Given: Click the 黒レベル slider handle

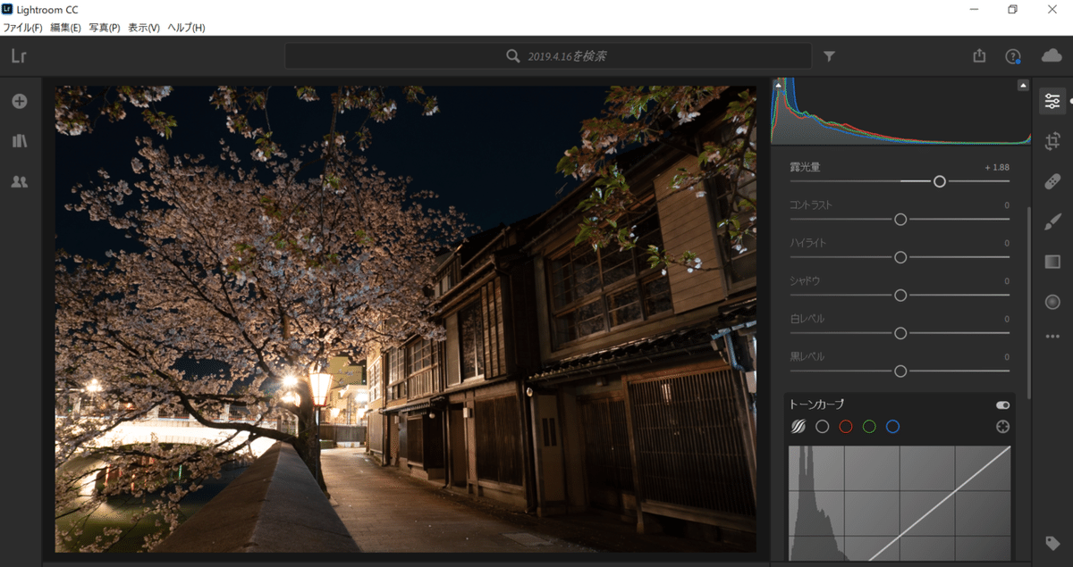Looking at the screenshot, I should 900,371.
